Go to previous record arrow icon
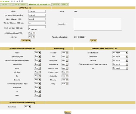The width and height of the screenshot is (136, 114). 14,1
